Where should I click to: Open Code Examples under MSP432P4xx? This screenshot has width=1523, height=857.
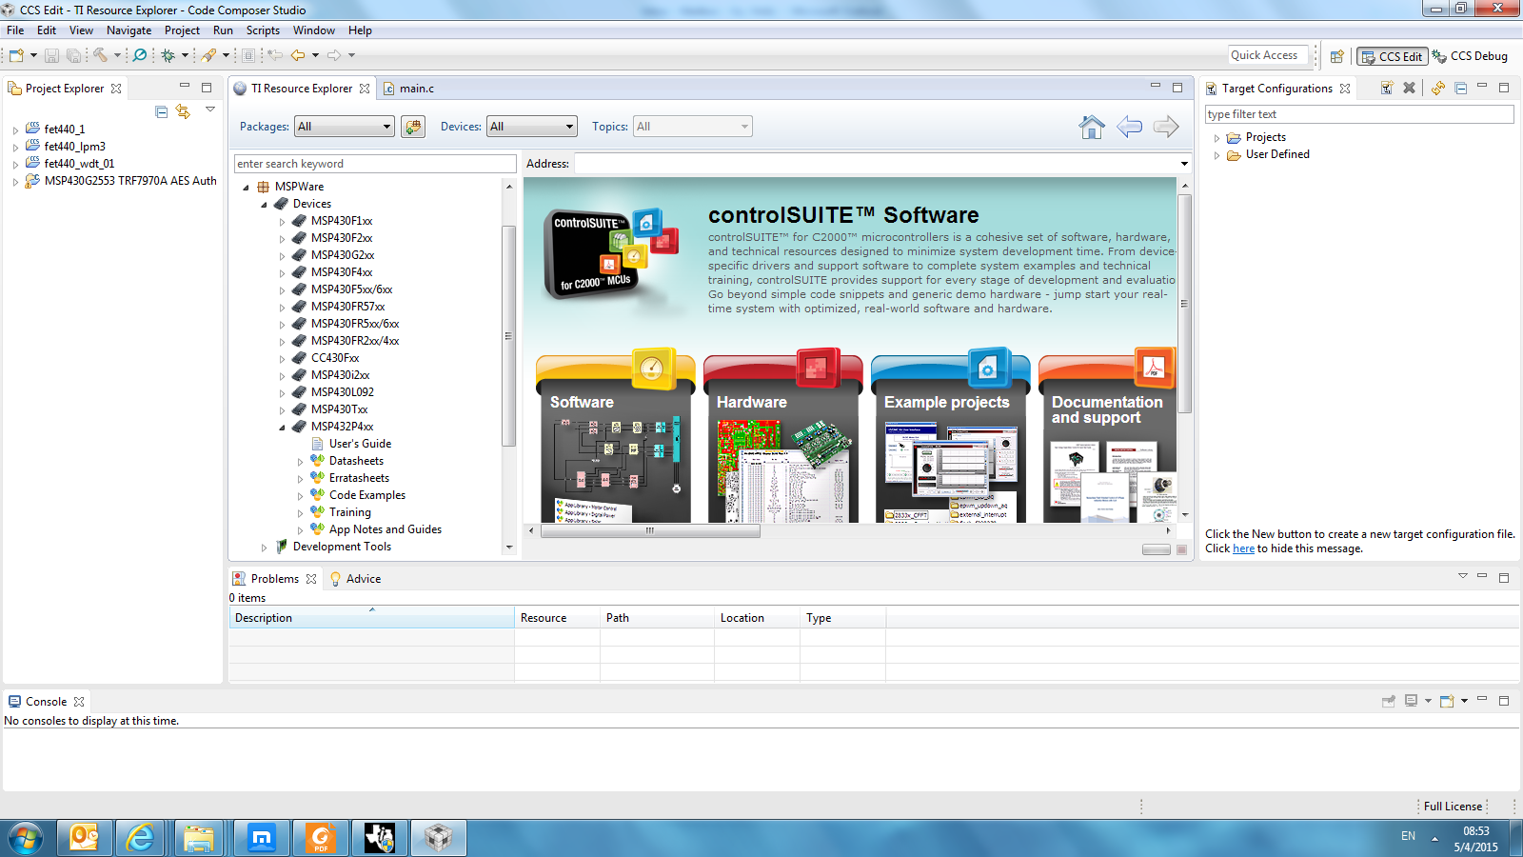click(366, 495)
